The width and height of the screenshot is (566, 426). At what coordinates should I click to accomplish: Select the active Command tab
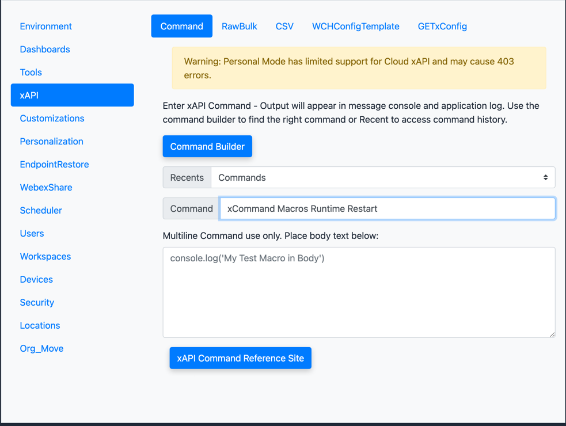click(181, 26)
